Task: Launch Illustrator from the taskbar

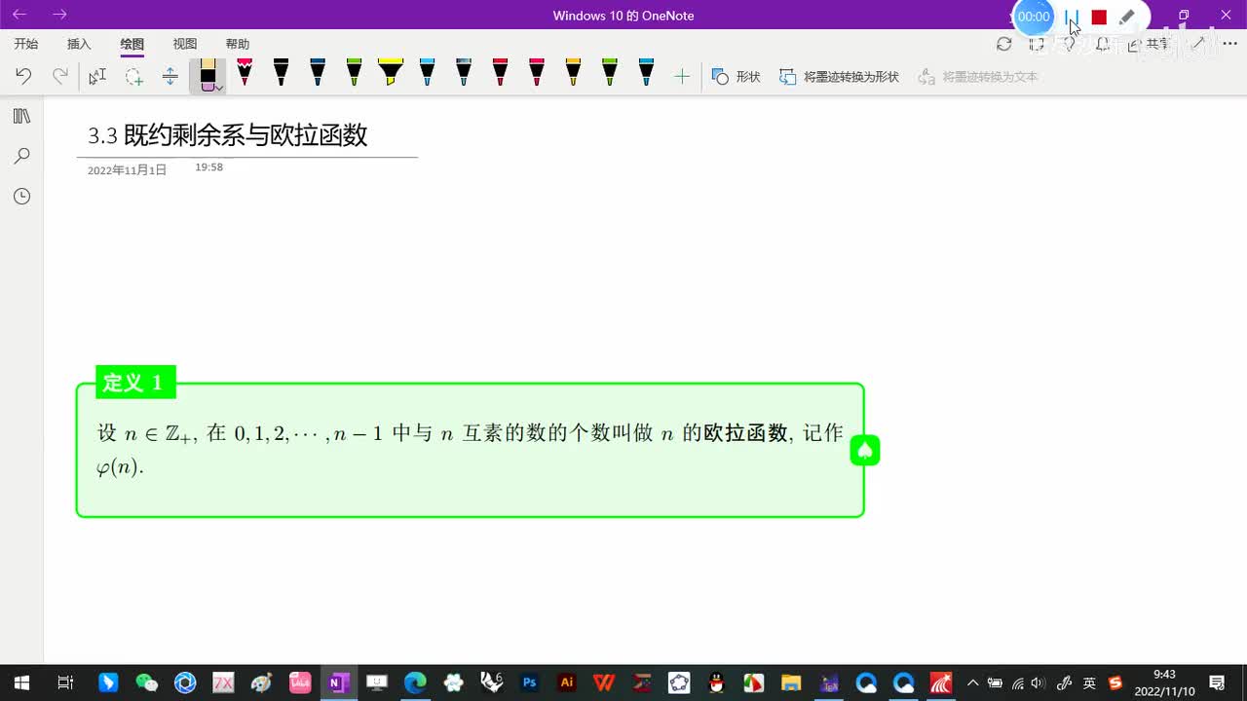Action: click(566, 683)
